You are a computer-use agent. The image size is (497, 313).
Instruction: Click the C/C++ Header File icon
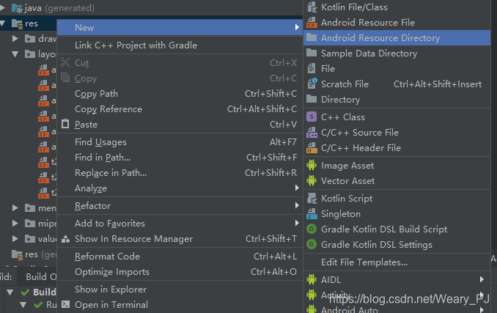312,147
